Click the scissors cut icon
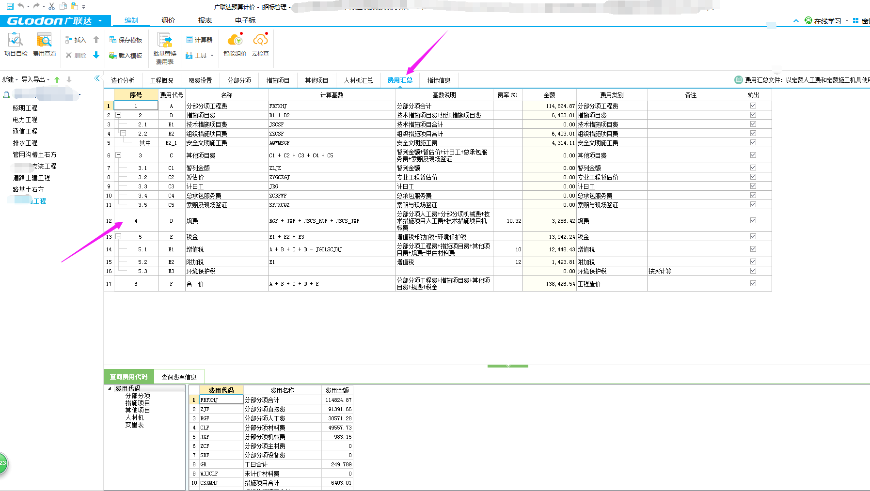 pyautogui.click(x=51, y=6)
